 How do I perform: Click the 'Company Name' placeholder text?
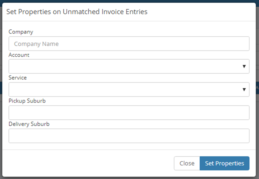tap(36, 44)
